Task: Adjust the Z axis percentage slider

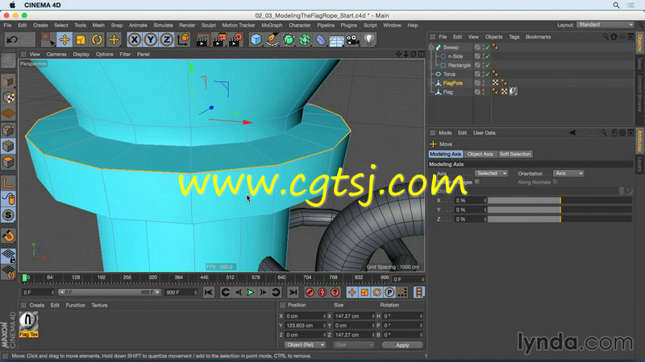Action: (x=560, y=219)
